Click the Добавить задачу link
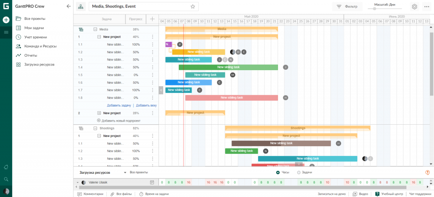 click(119, 105)
